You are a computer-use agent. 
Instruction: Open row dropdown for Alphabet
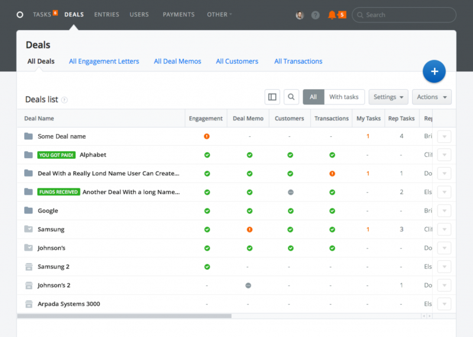click(444, 155)
